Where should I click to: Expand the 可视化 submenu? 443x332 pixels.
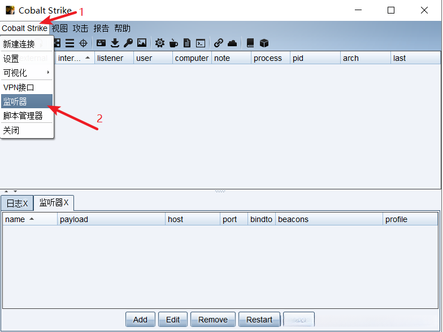coord(27,73)
